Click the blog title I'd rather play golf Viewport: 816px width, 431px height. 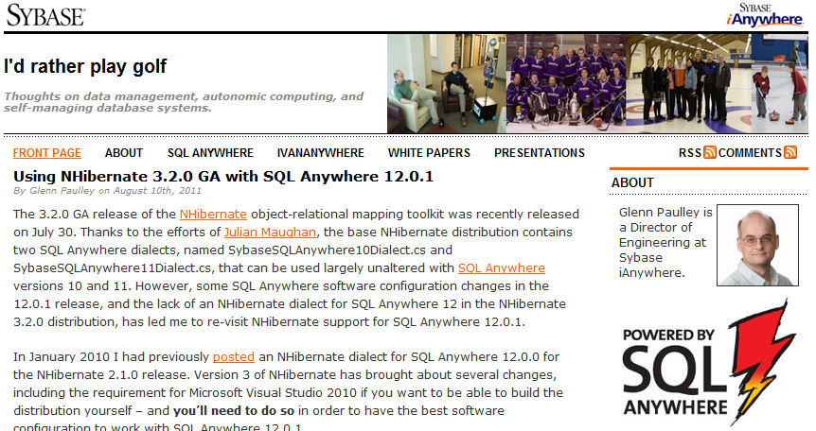click(85, 66)
